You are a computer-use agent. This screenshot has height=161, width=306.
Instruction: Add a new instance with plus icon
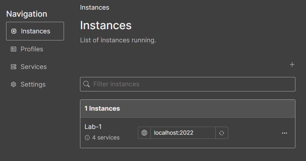tap(292, 64)
